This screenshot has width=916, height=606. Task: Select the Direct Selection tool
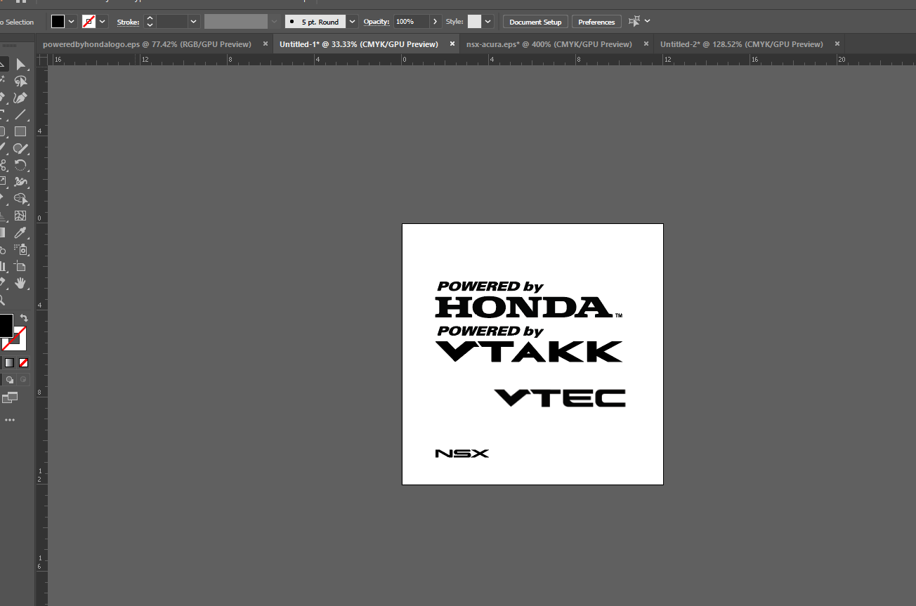click(x=20, y=65)
